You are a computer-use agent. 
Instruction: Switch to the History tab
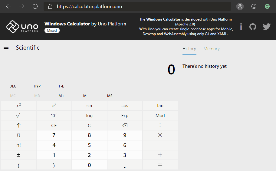pos(189,49)
